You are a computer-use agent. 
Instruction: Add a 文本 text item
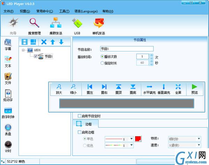[x=8, y=62]
